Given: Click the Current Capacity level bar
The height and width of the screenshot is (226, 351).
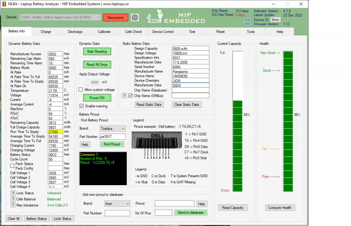Looking at the screenshot, I should point(238,121).
